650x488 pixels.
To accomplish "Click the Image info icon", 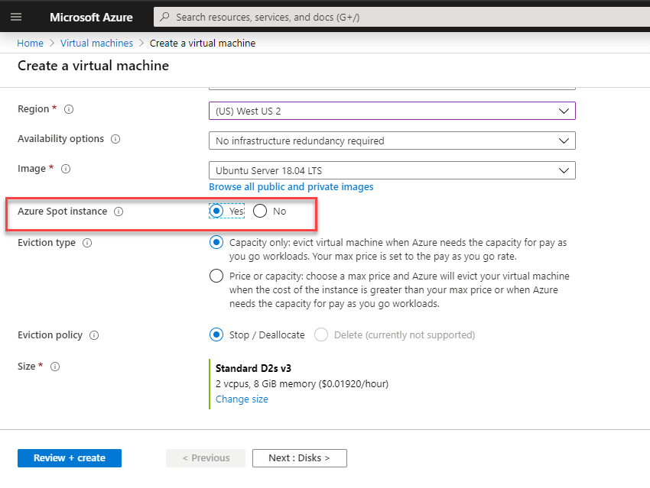I will pyautogui.click(x=66, y=169).
